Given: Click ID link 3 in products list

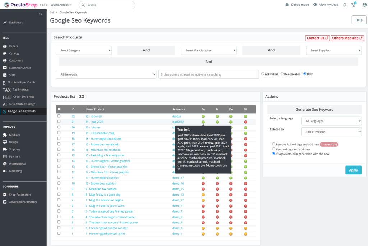Looking at the screenshot, I should 72,223.
